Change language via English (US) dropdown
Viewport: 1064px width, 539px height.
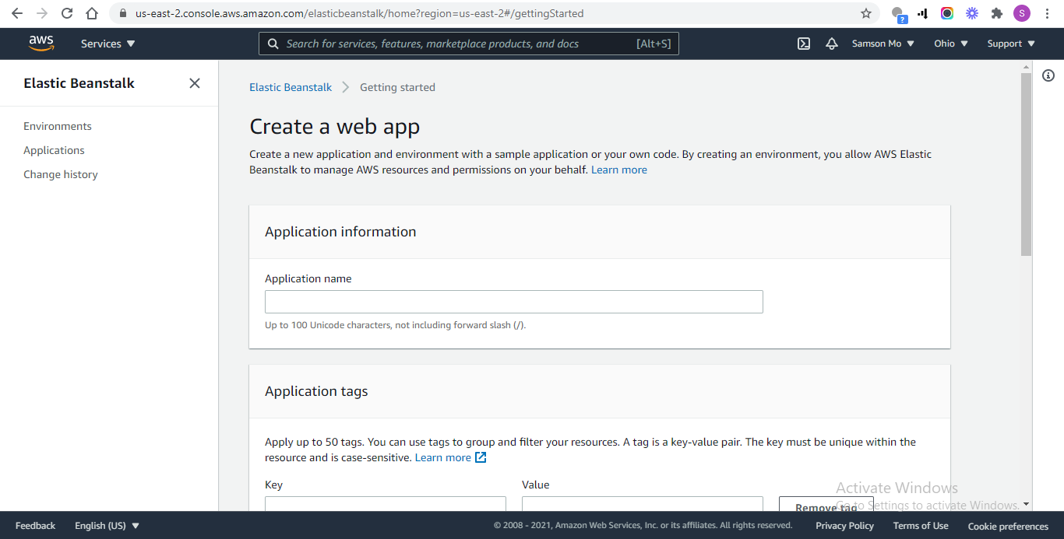pos(107,526)
